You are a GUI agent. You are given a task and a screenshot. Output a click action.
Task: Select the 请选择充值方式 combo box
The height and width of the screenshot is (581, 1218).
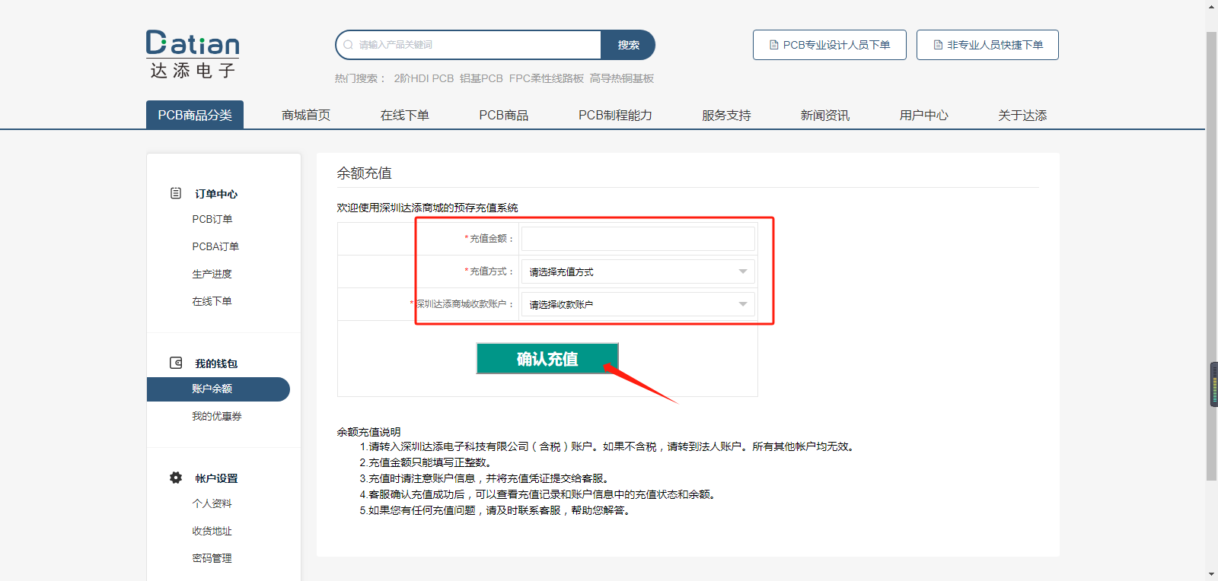tap(638, 271)
